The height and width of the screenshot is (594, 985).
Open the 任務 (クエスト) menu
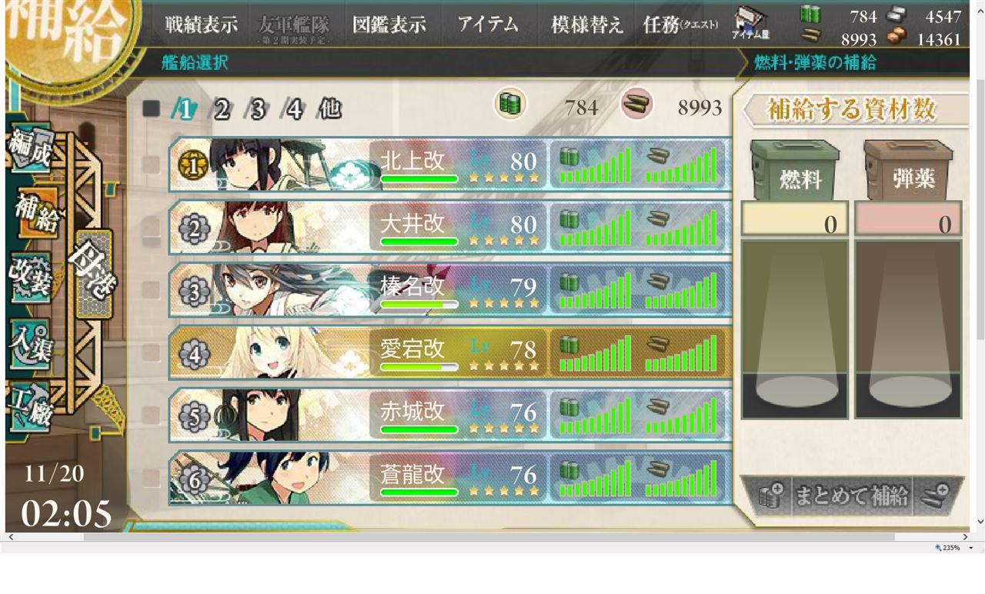680,25
